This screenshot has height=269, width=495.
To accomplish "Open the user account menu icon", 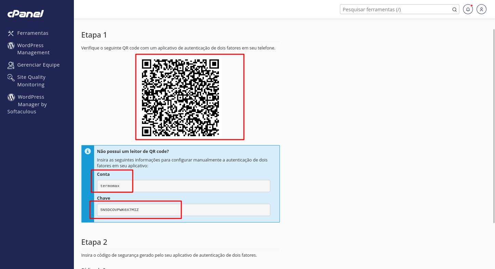I will click(x=481, y=10).
